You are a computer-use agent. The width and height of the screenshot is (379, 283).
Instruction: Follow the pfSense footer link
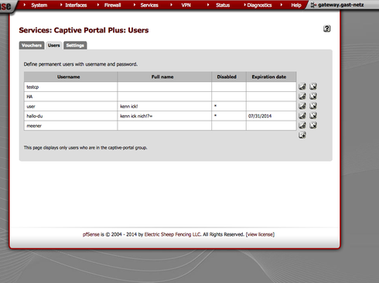click(91, 234)
